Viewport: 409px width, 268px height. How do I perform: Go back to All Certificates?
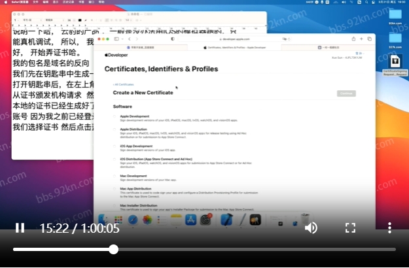(124, 84)
